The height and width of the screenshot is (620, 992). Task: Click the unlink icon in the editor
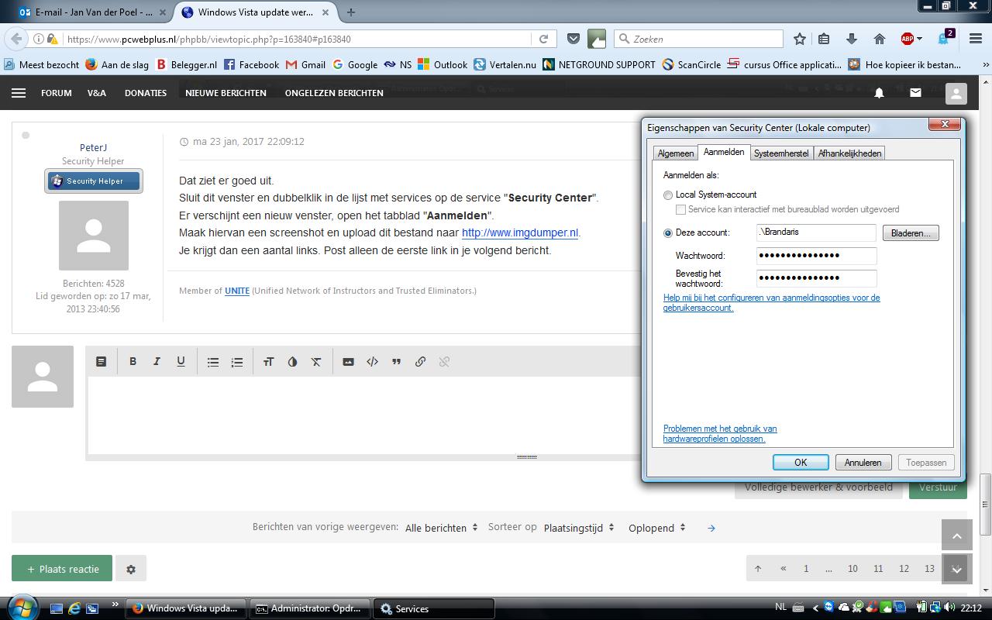tap(444, 362)
